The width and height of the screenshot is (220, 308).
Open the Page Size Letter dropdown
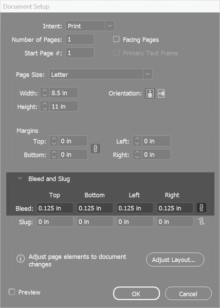point(101,74)
